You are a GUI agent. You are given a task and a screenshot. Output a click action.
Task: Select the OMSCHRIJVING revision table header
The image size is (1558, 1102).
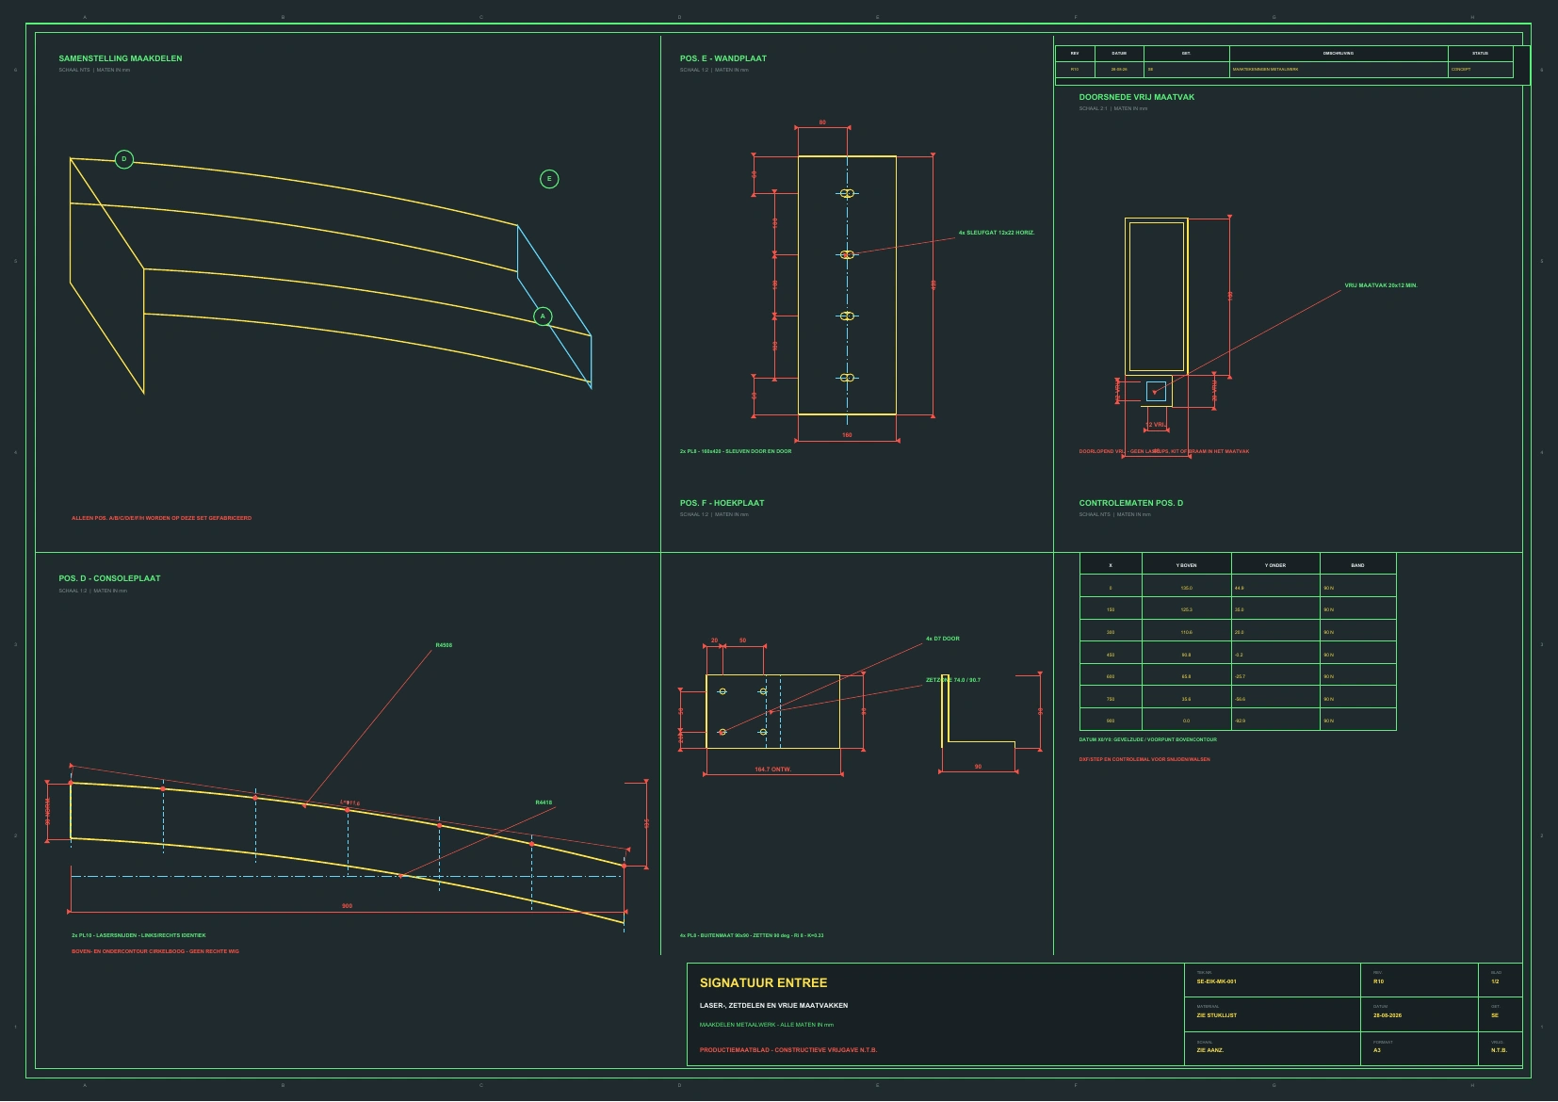(x=1338, y=54)
